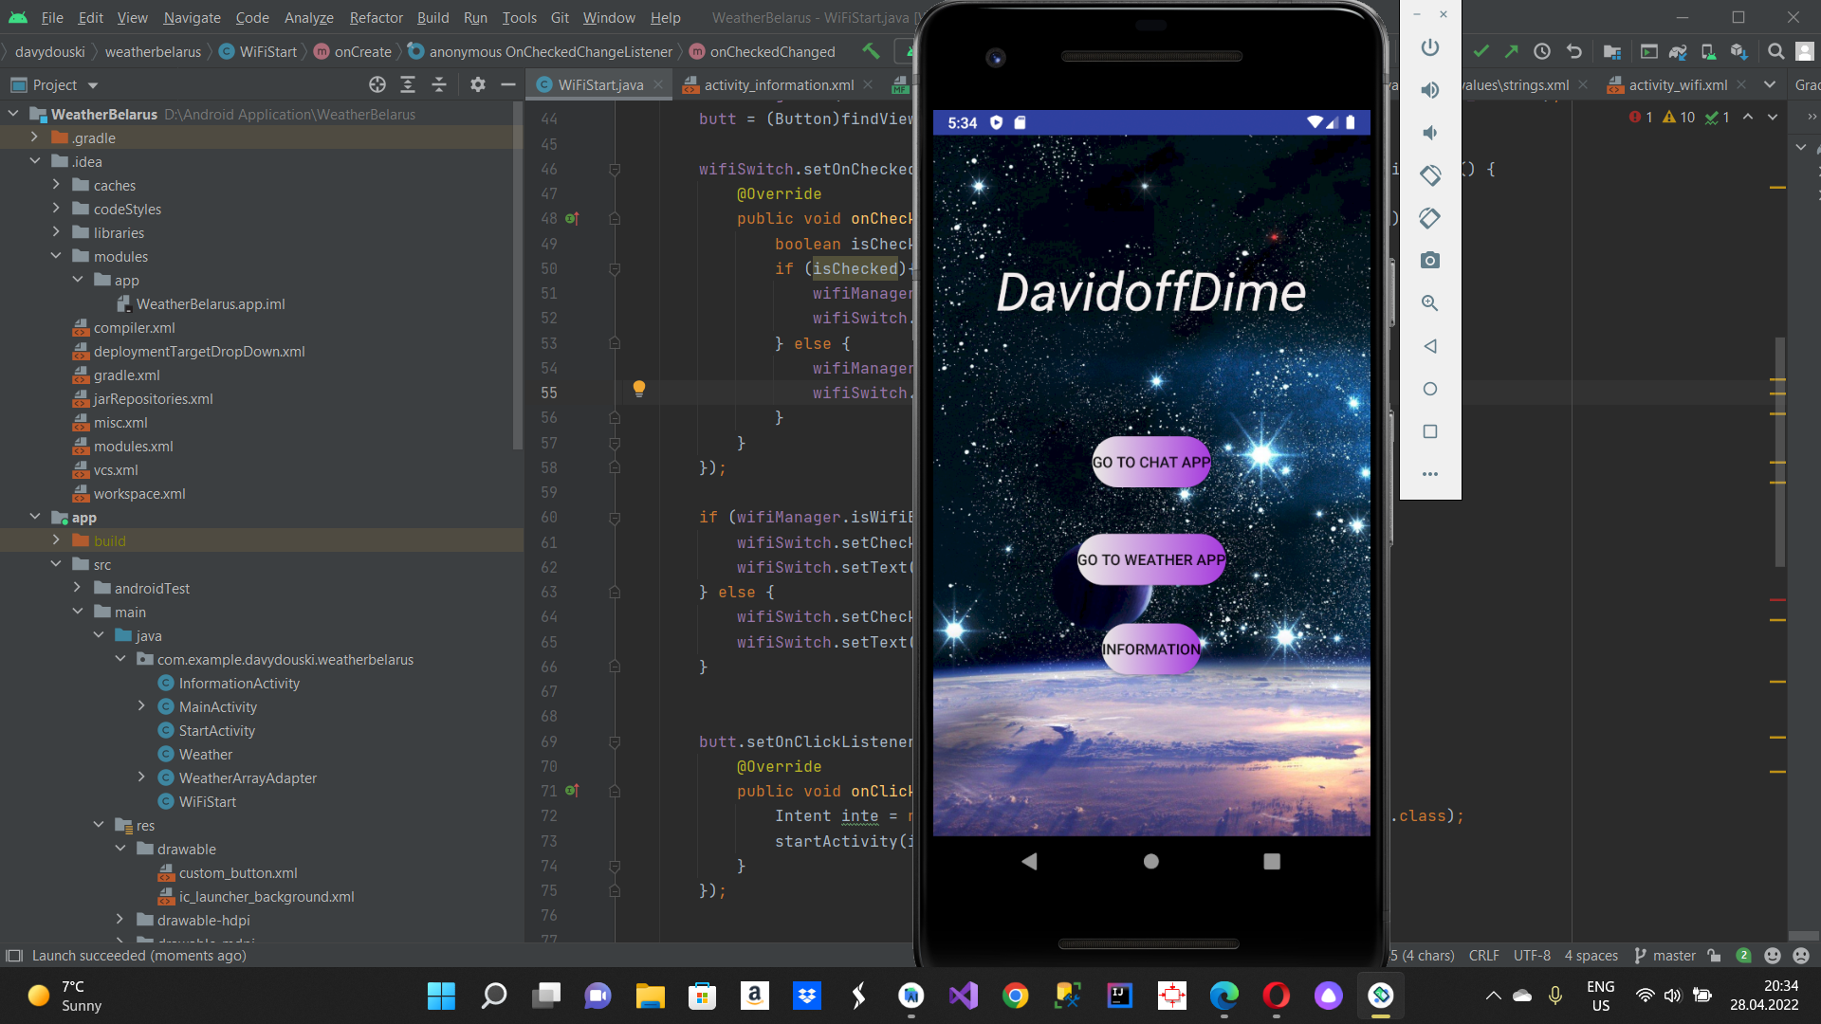Open the Analyze menu
Screen dimensions: 1821x1024
point(308,17)
